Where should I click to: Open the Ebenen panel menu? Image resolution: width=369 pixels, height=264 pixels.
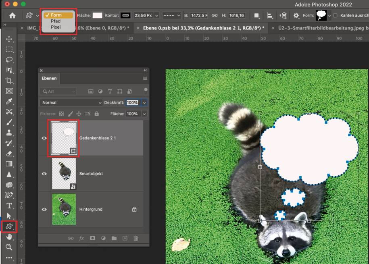(x=145, y=78)
